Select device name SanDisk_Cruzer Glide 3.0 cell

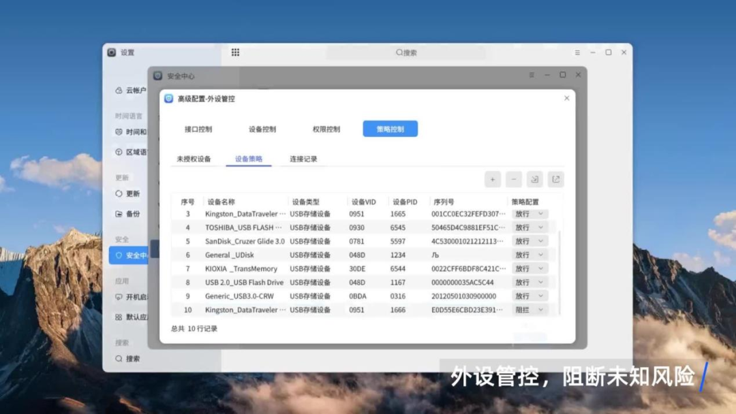click(245, 241)
